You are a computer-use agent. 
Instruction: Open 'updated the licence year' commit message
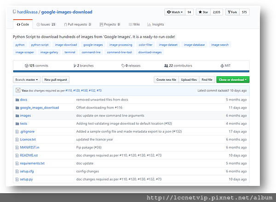(x=94, y=140)
